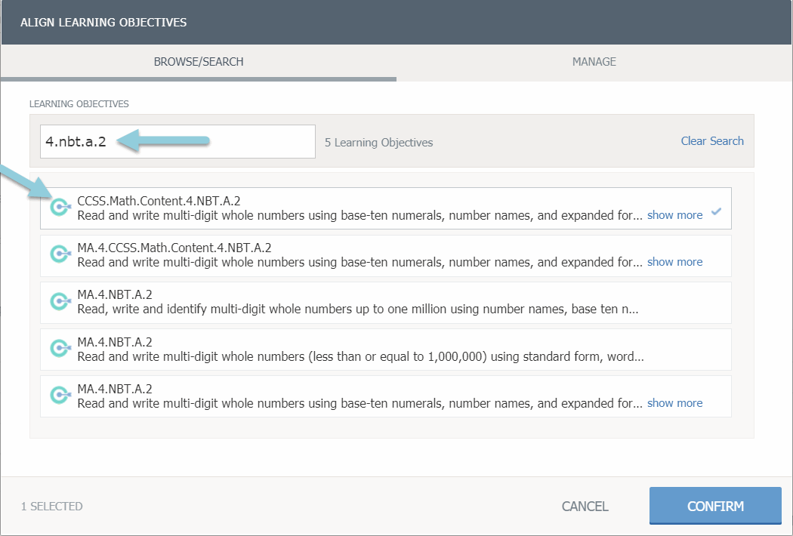This screenshot has width=793, height=536.
Task: Click the target icon beside CCSS.Math.Content.4.NBT.A.2
Action: click(x=60, y=208)
